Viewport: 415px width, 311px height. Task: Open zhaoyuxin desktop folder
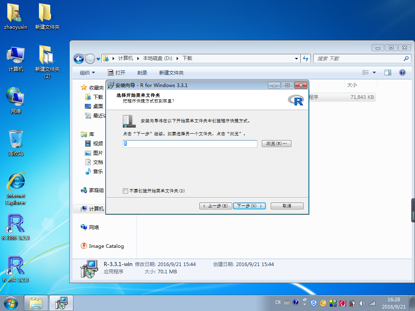[x=16, y=16]
